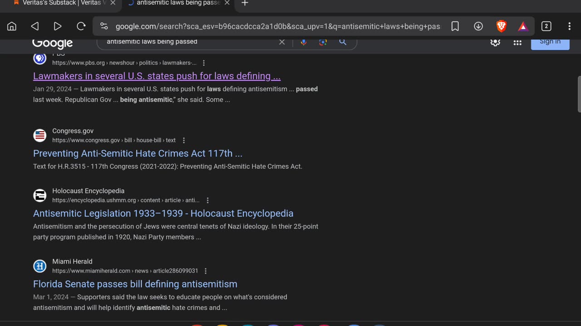Screen dimensions: 581x326
Task: Click the 'Holocaust Encyclopedia' site name
Action: (x=88, y=191)
